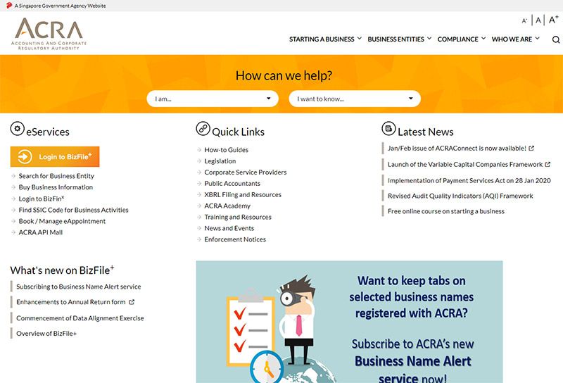The height and width of the screenshot is (383, 563).
Task: Open XBRL Filing and Resources link
Action: (243, 195)
